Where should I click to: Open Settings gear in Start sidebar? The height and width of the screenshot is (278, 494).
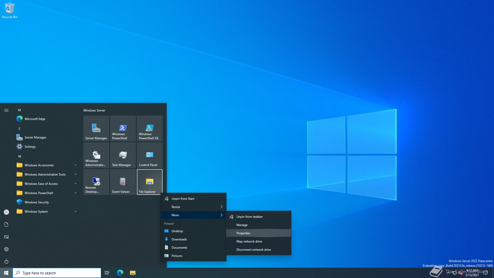tap(6, 249)
